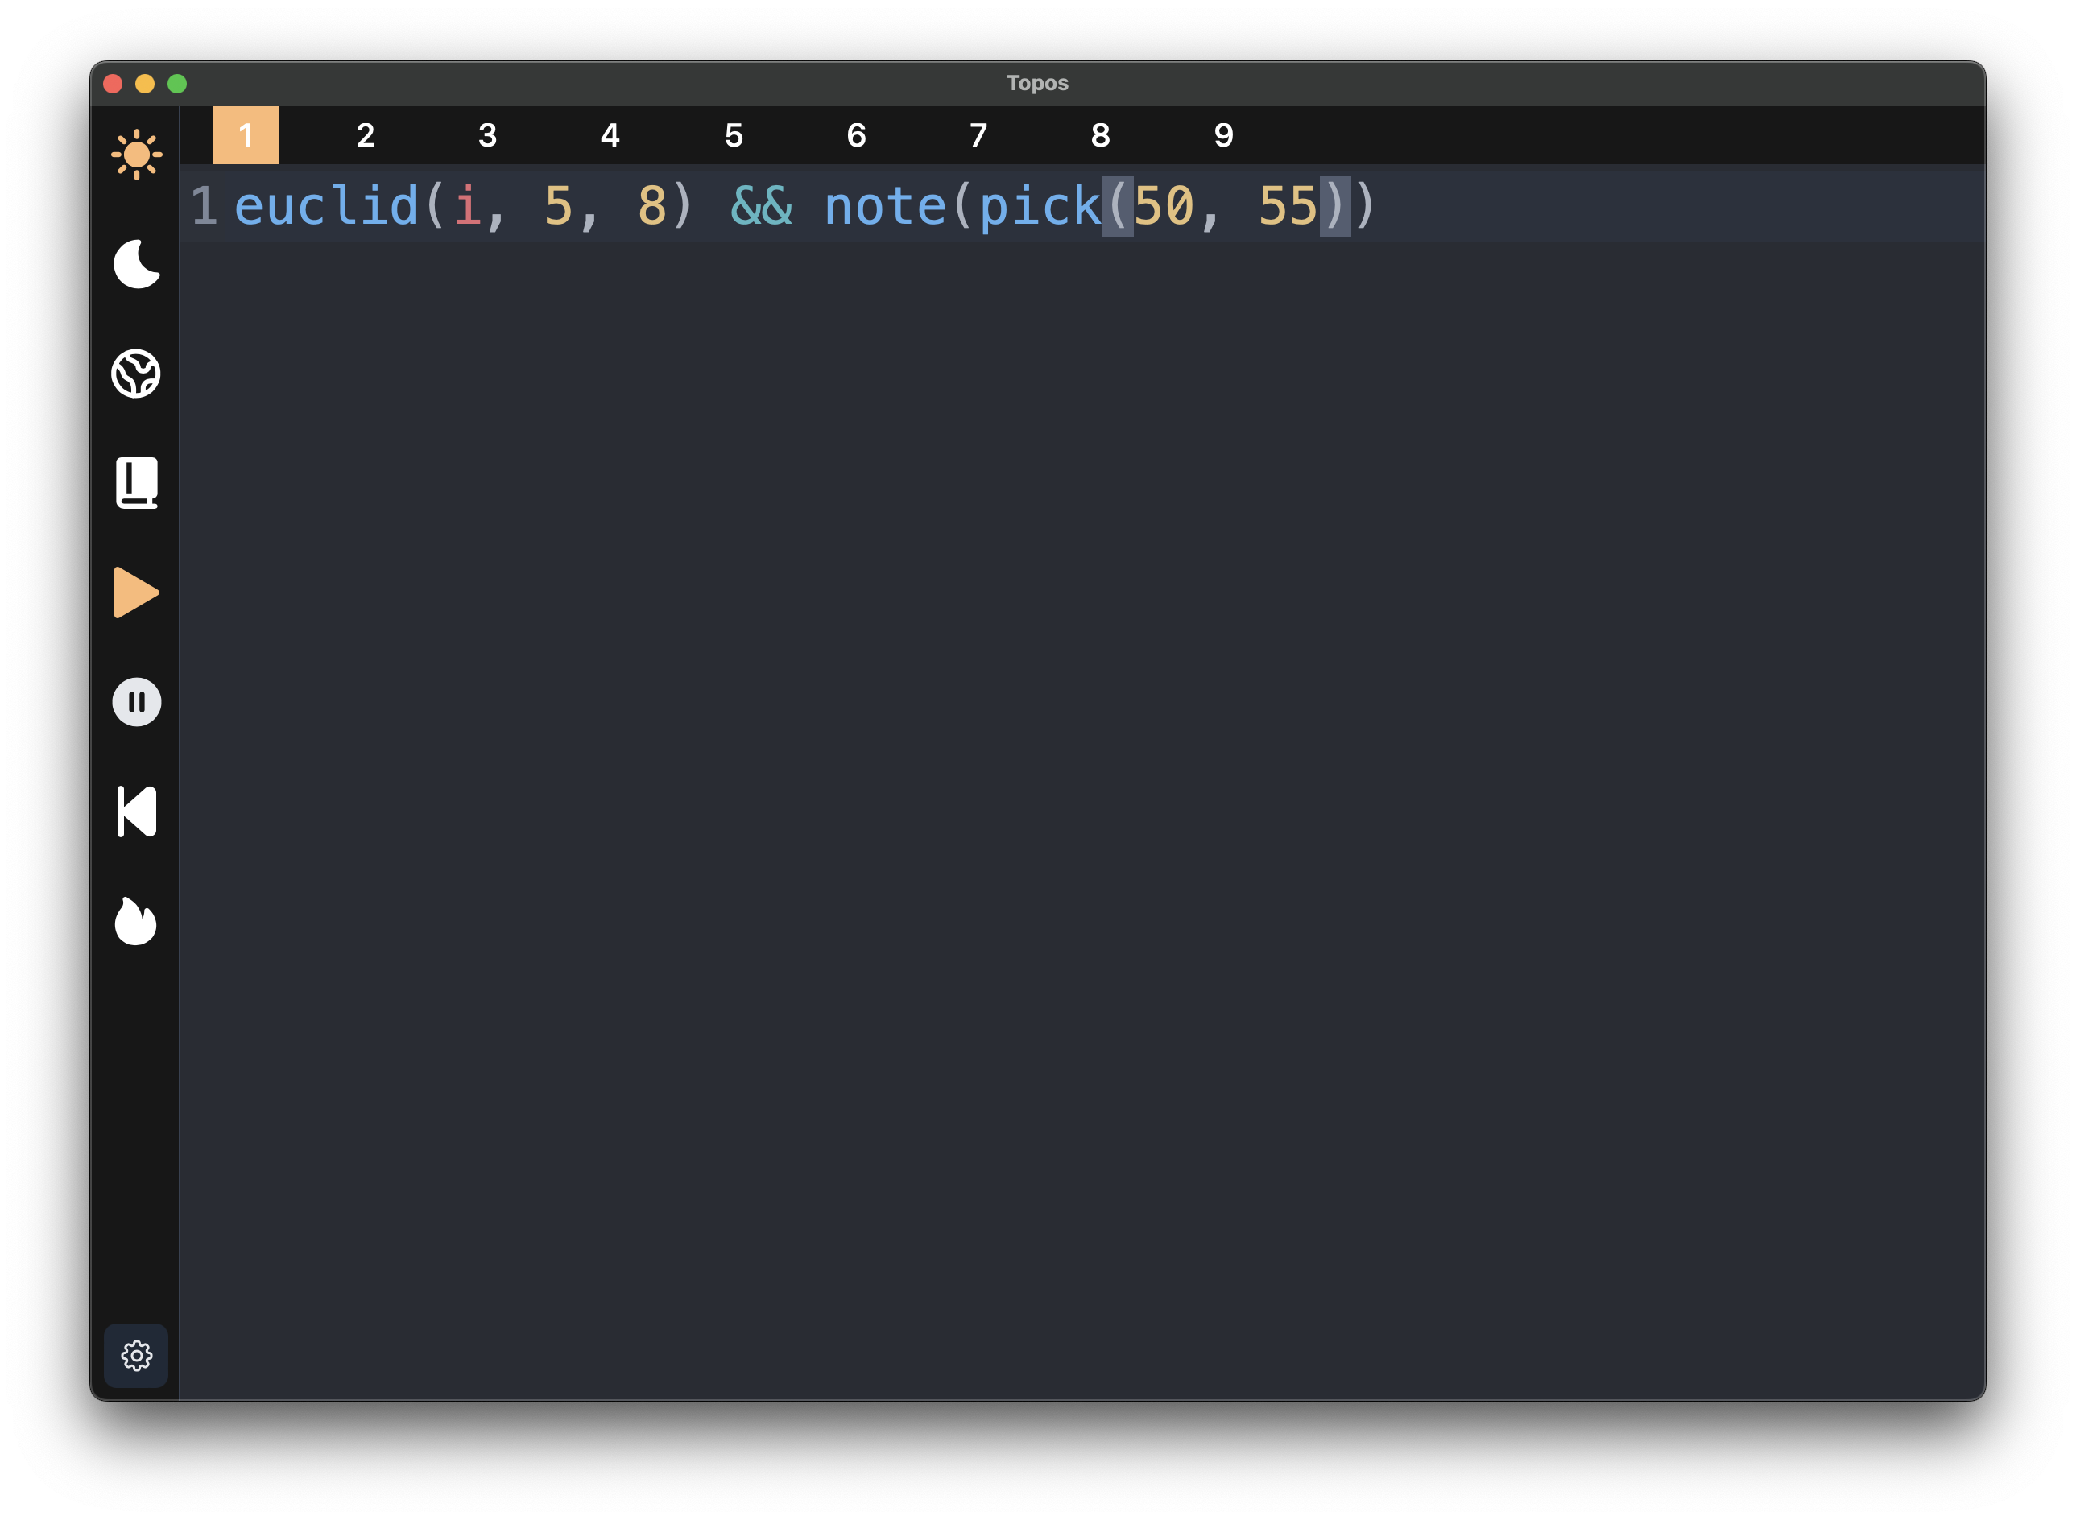Switch to script tab 4
This screenshot has height=1520, width=2076.
coord(610,135)
